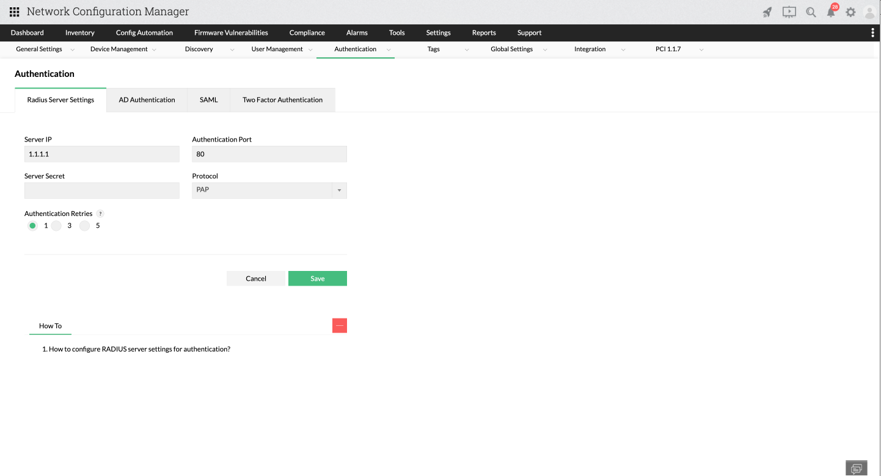Open the Firmware Vulnerabilities menu

coord(231,33)
